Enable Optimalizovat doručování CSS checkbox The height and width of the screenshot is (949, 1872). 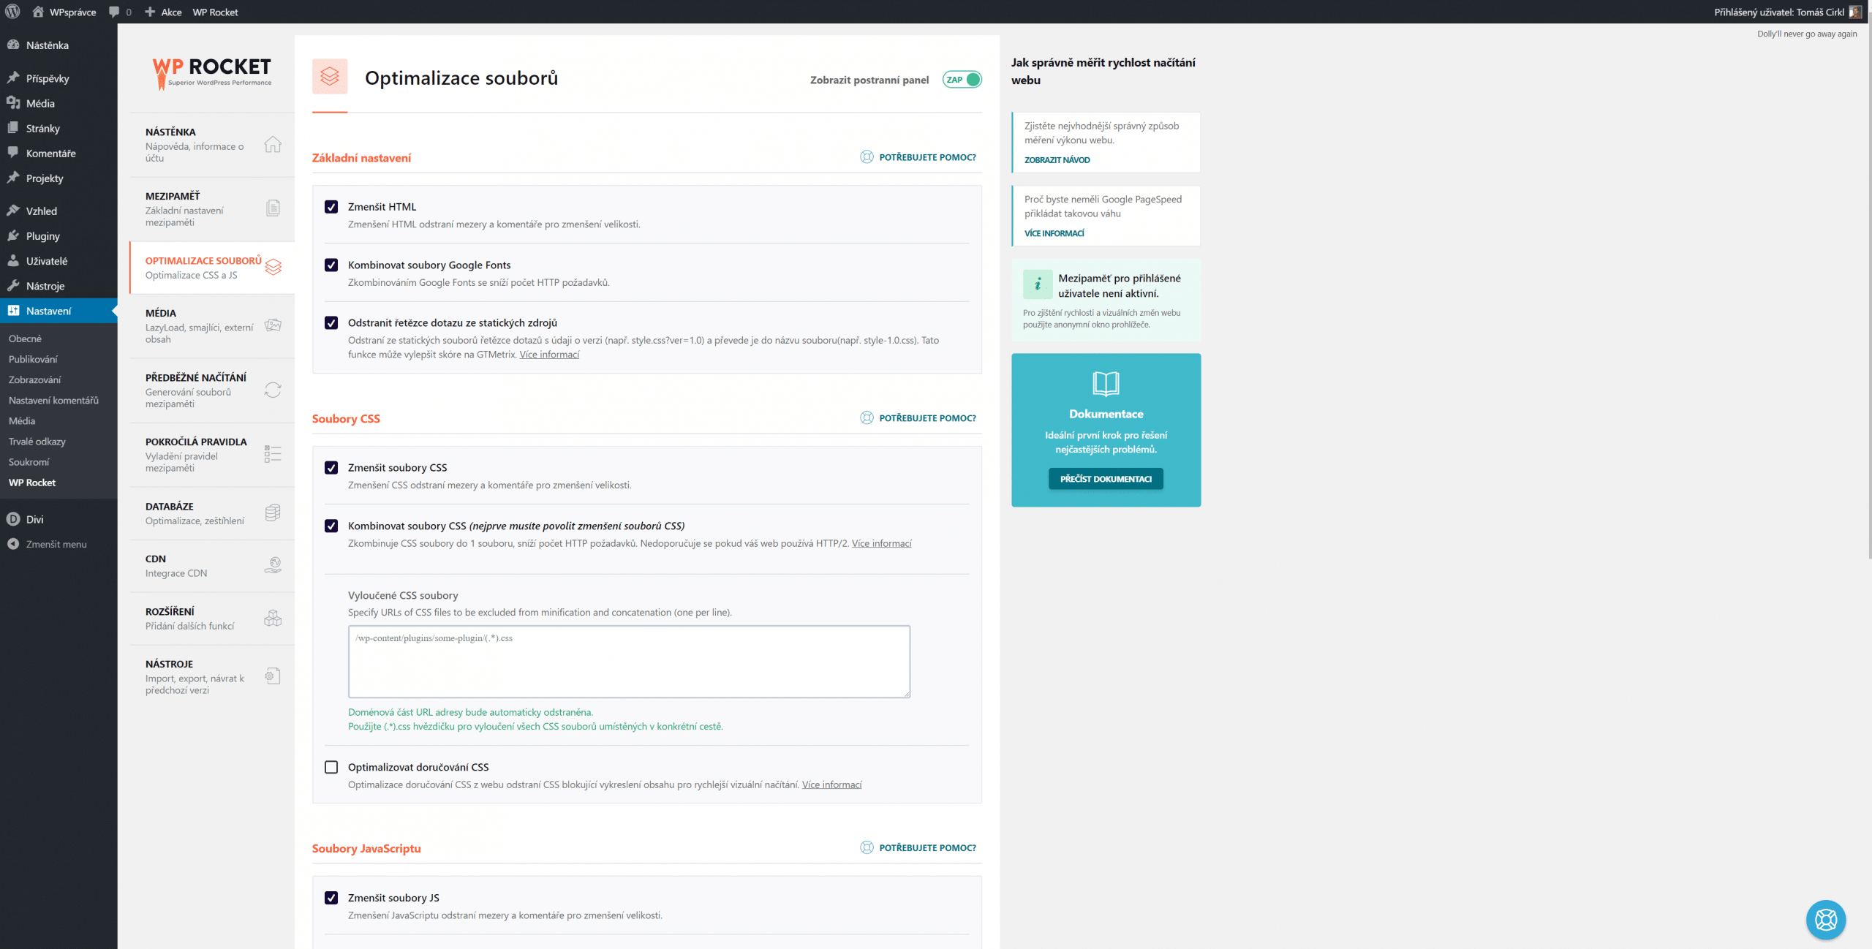[331, 767]
